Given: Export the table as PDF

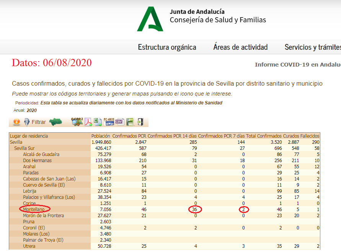Looking at the screenshot, I should click(88, 122).
